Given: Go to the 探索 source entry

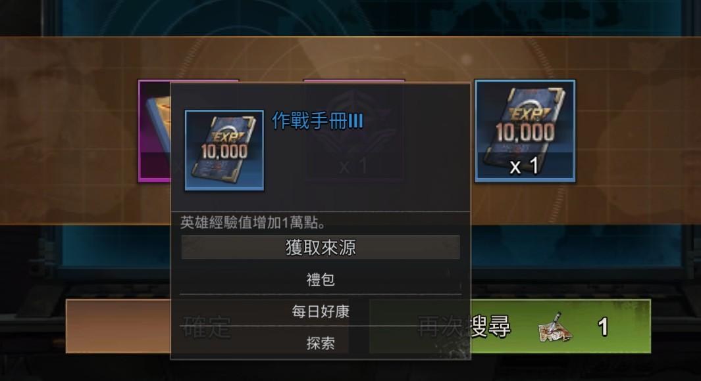Looking at the screenshot, I should 321,343.
